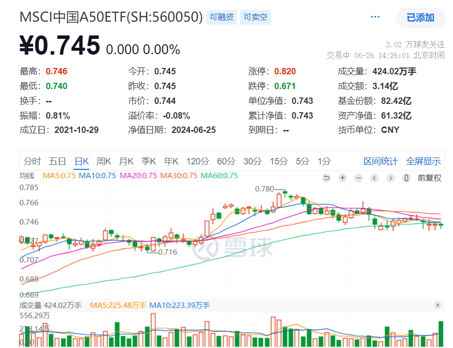Click the 已添加 watchlist button

click(x=420, y=18)
